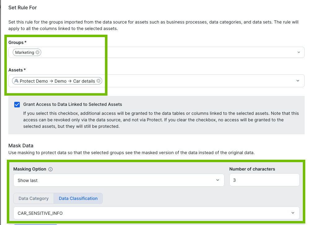Screen dimensions: 309x225
Task: Open the Show last masking option dropdown
Action: click(x=218, y=180)
